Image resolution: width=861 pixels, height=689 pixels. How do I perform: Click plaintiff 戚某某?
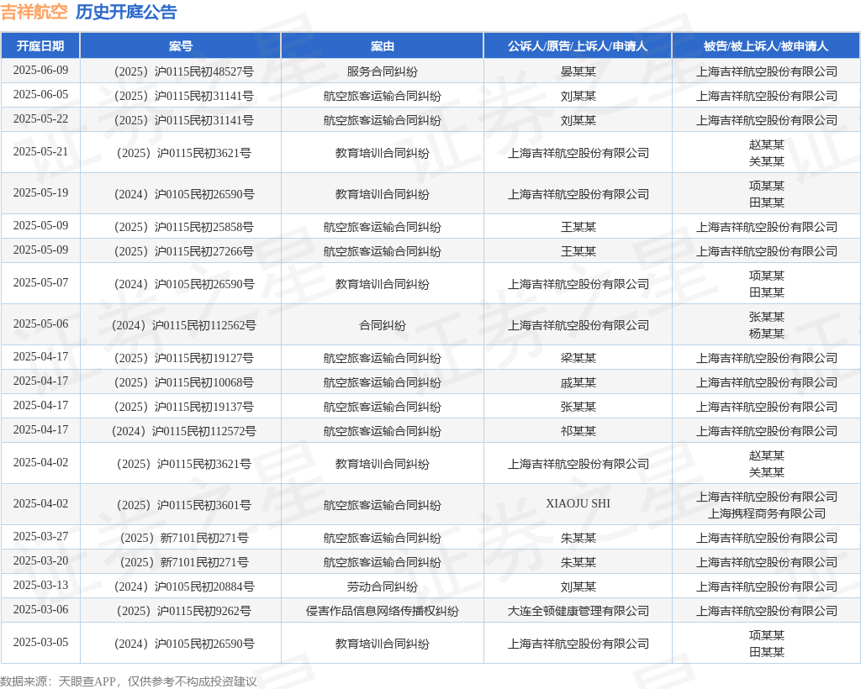tap(578, 382)
